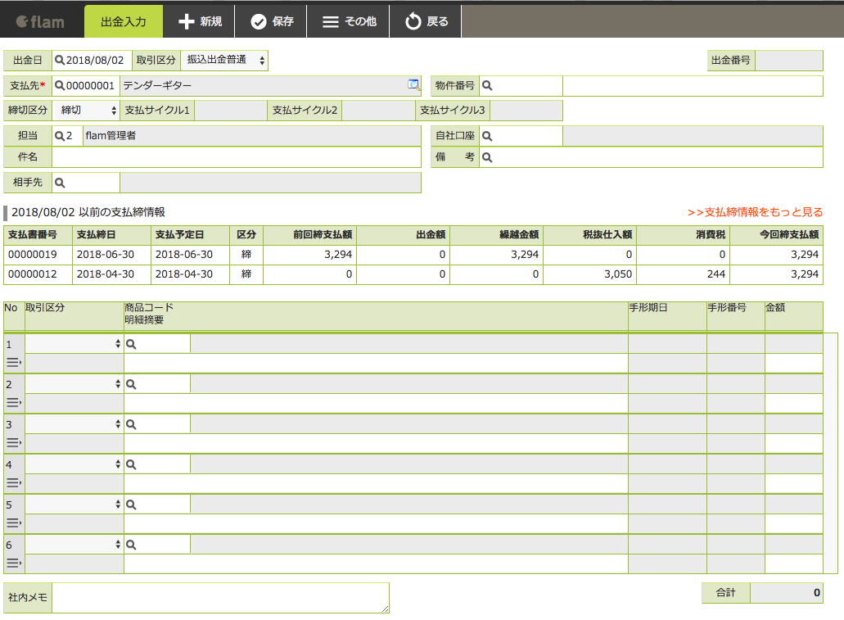Search 商品コード in row 3

coord(131,424)
